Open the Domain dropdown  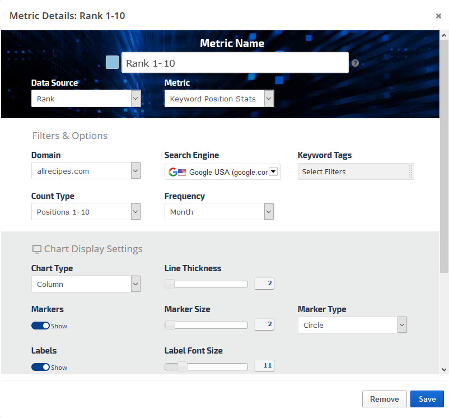click(x=86, y=171)
